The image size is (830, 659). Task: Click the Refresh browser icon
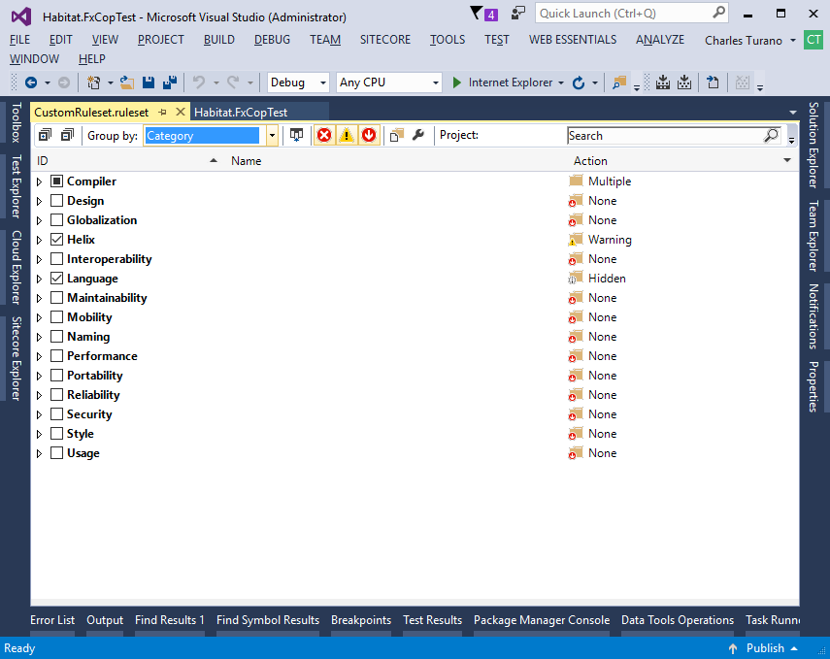click(x=579, y=82)
